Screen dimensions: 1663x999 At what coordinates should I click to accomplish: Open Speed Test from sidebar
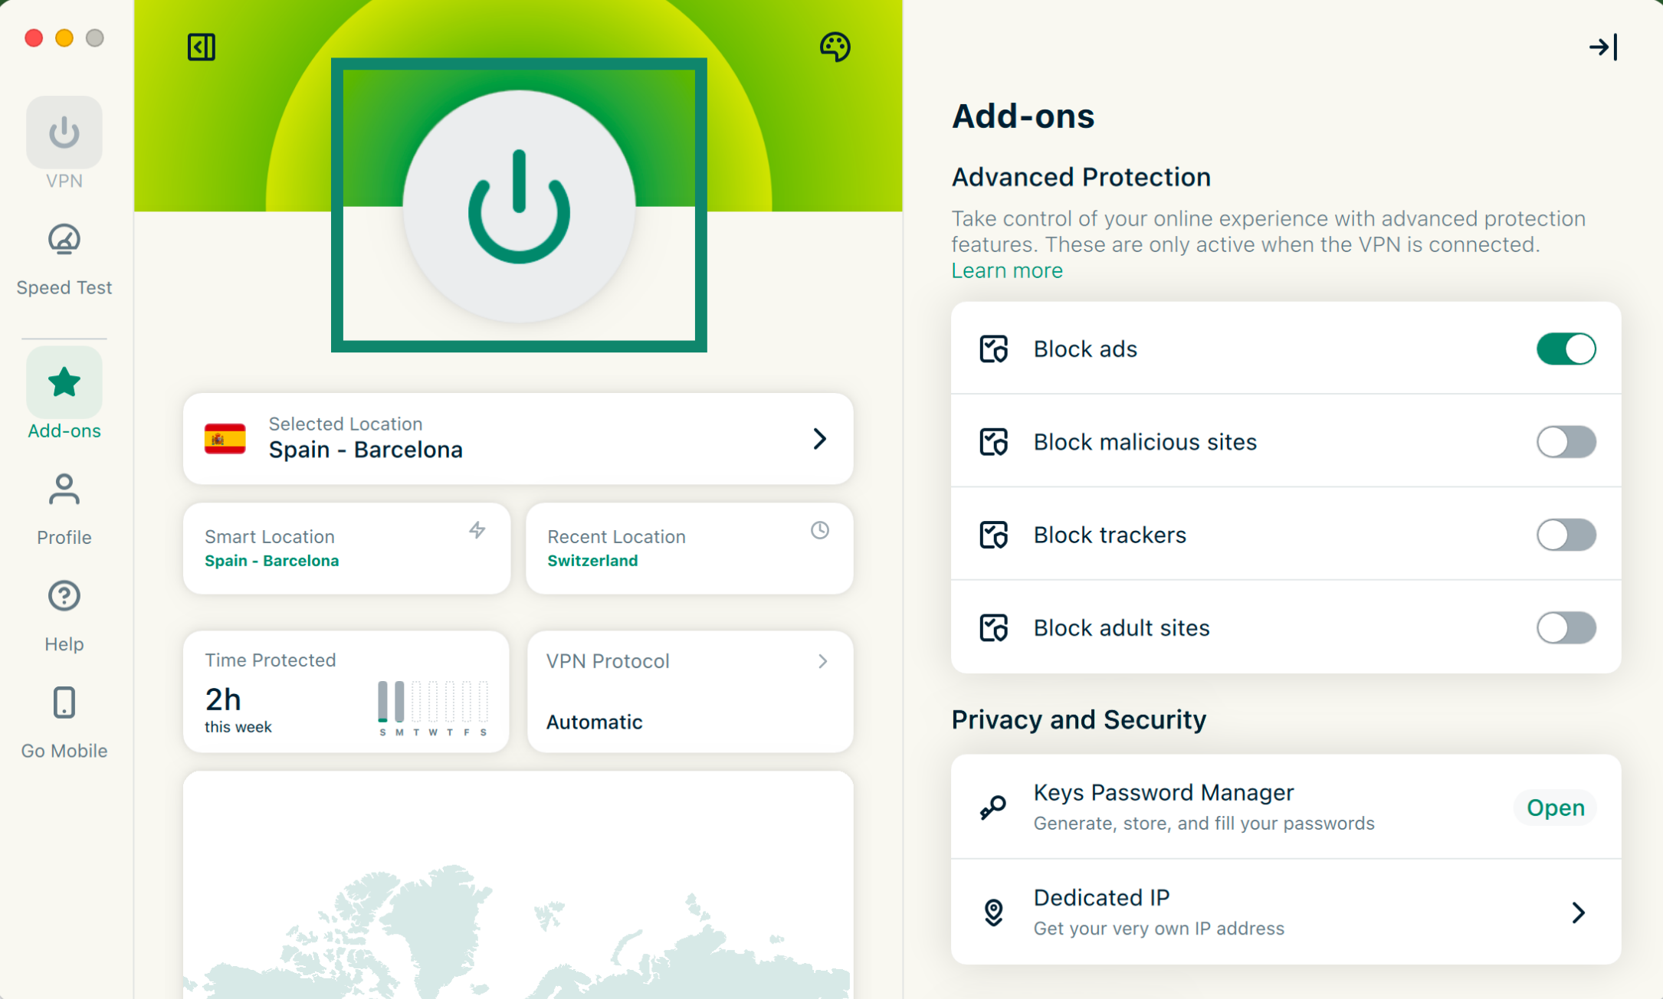(64, 259)
